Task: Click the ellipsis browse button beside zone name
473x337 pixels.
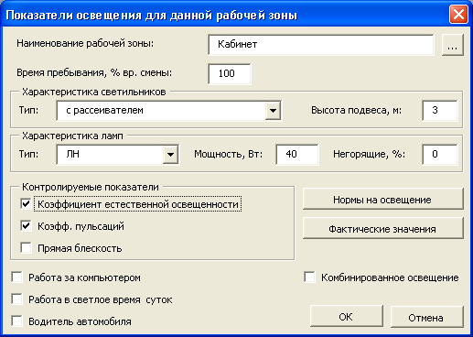Action: point(453,45)
